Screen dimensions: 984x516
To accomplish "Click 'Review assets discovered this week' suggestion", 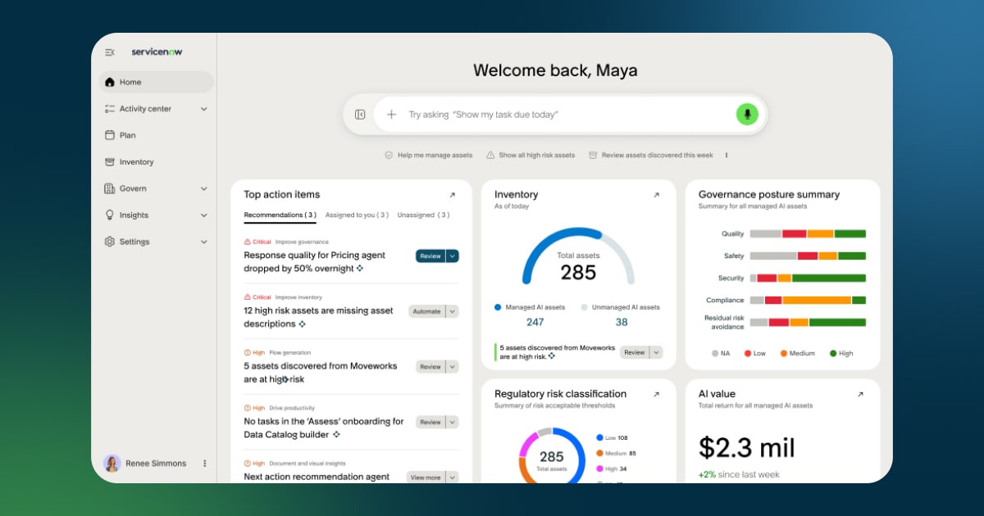I will point(651,155).
